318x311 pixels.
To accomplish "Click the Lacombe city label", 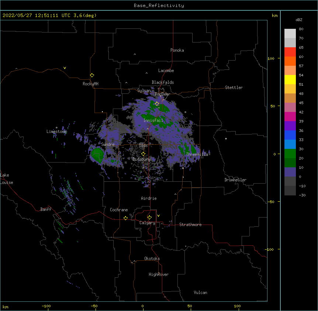I will (166, 71).
